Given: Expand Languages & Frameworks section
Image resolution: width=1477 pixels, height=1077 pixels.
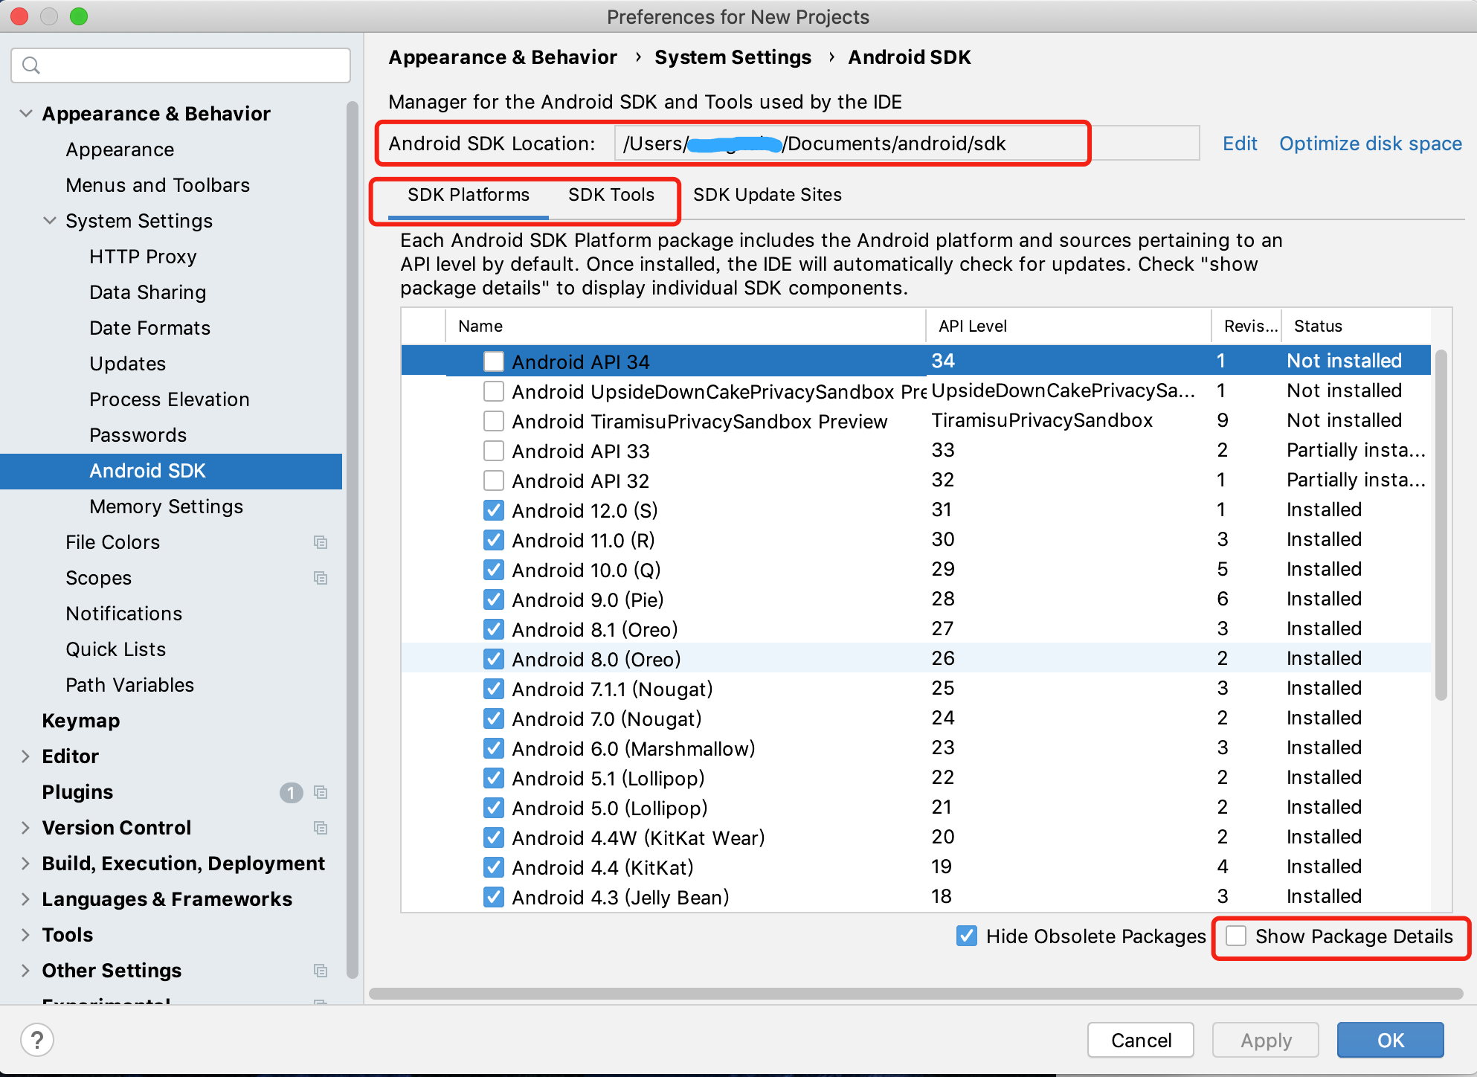Looking at the screenshot, I should (26, 899).
